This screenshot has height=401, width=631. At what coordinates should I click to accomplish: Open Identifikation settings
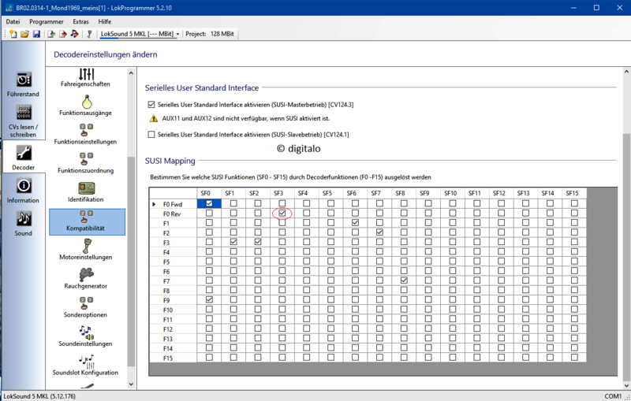tap(85, 192)
